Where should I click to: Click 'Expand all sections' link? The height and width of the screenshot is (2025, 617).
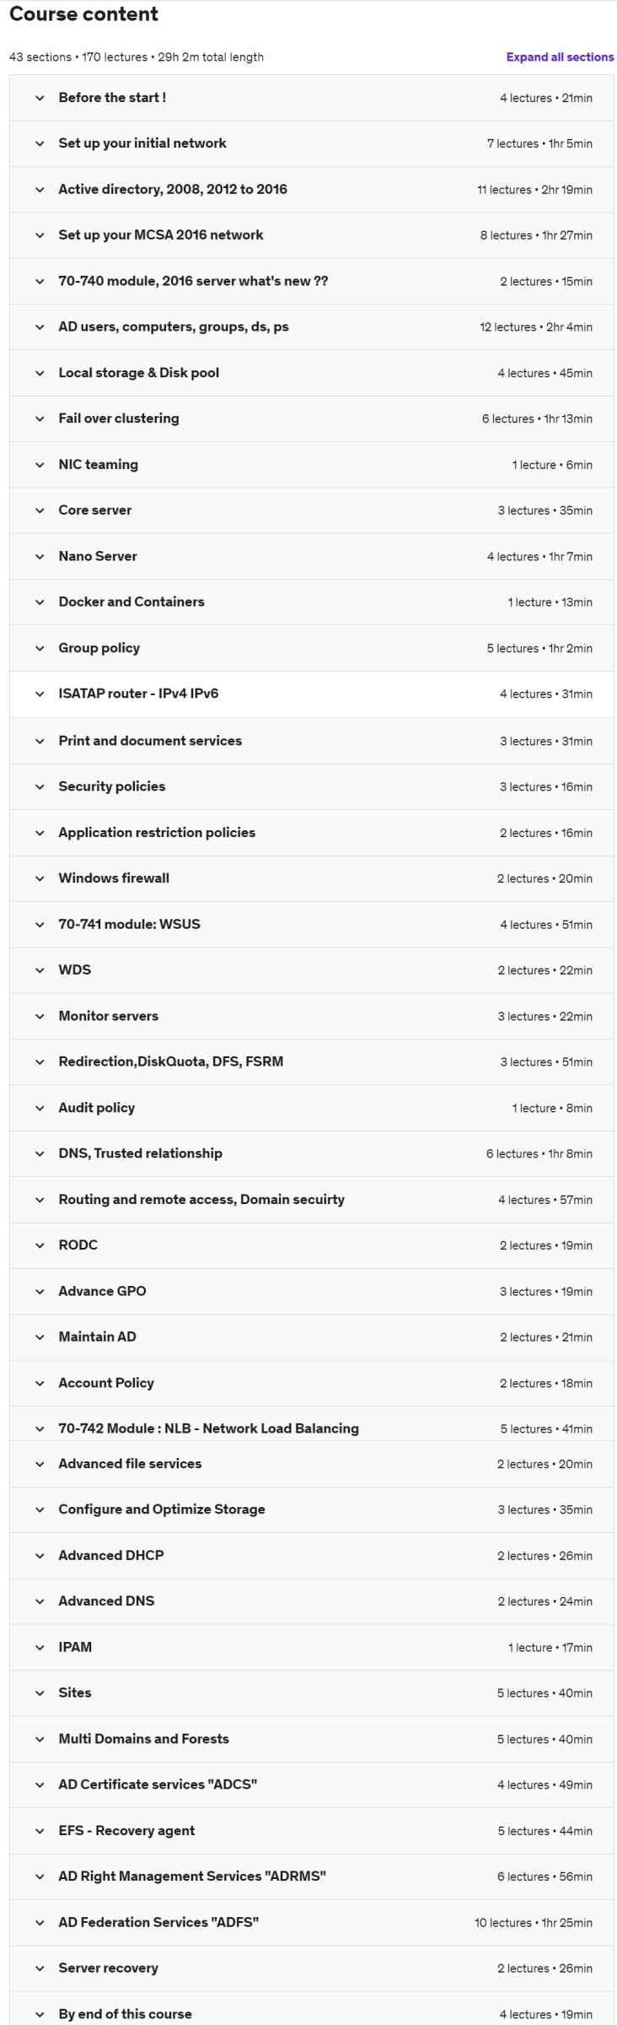(560, 57)
